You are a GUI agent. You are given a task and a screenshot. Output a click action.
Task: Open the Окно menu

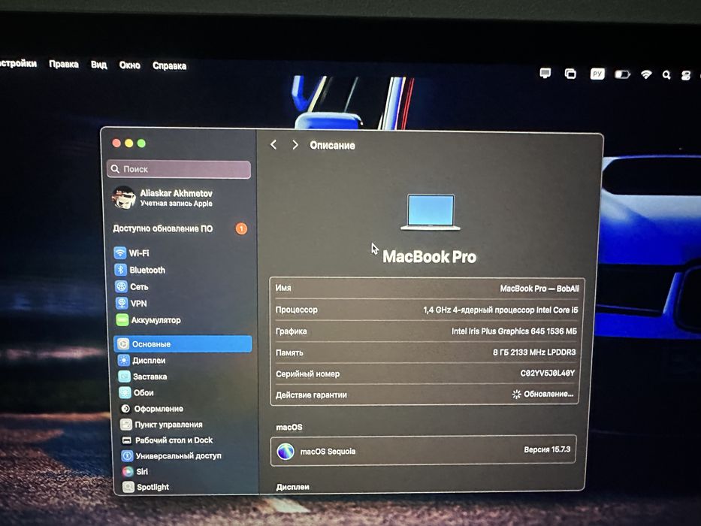point(130,65)
